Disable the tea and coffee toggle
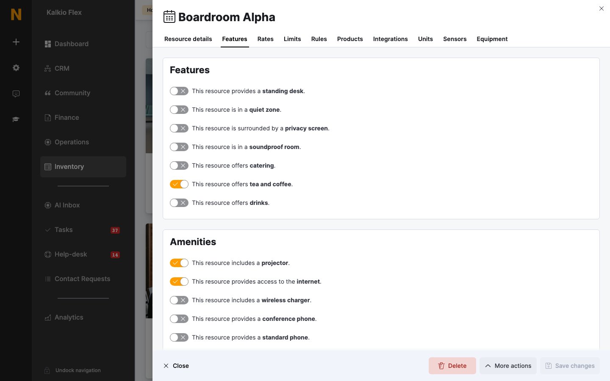The image size is (610, 381). [x=179, y=184]
